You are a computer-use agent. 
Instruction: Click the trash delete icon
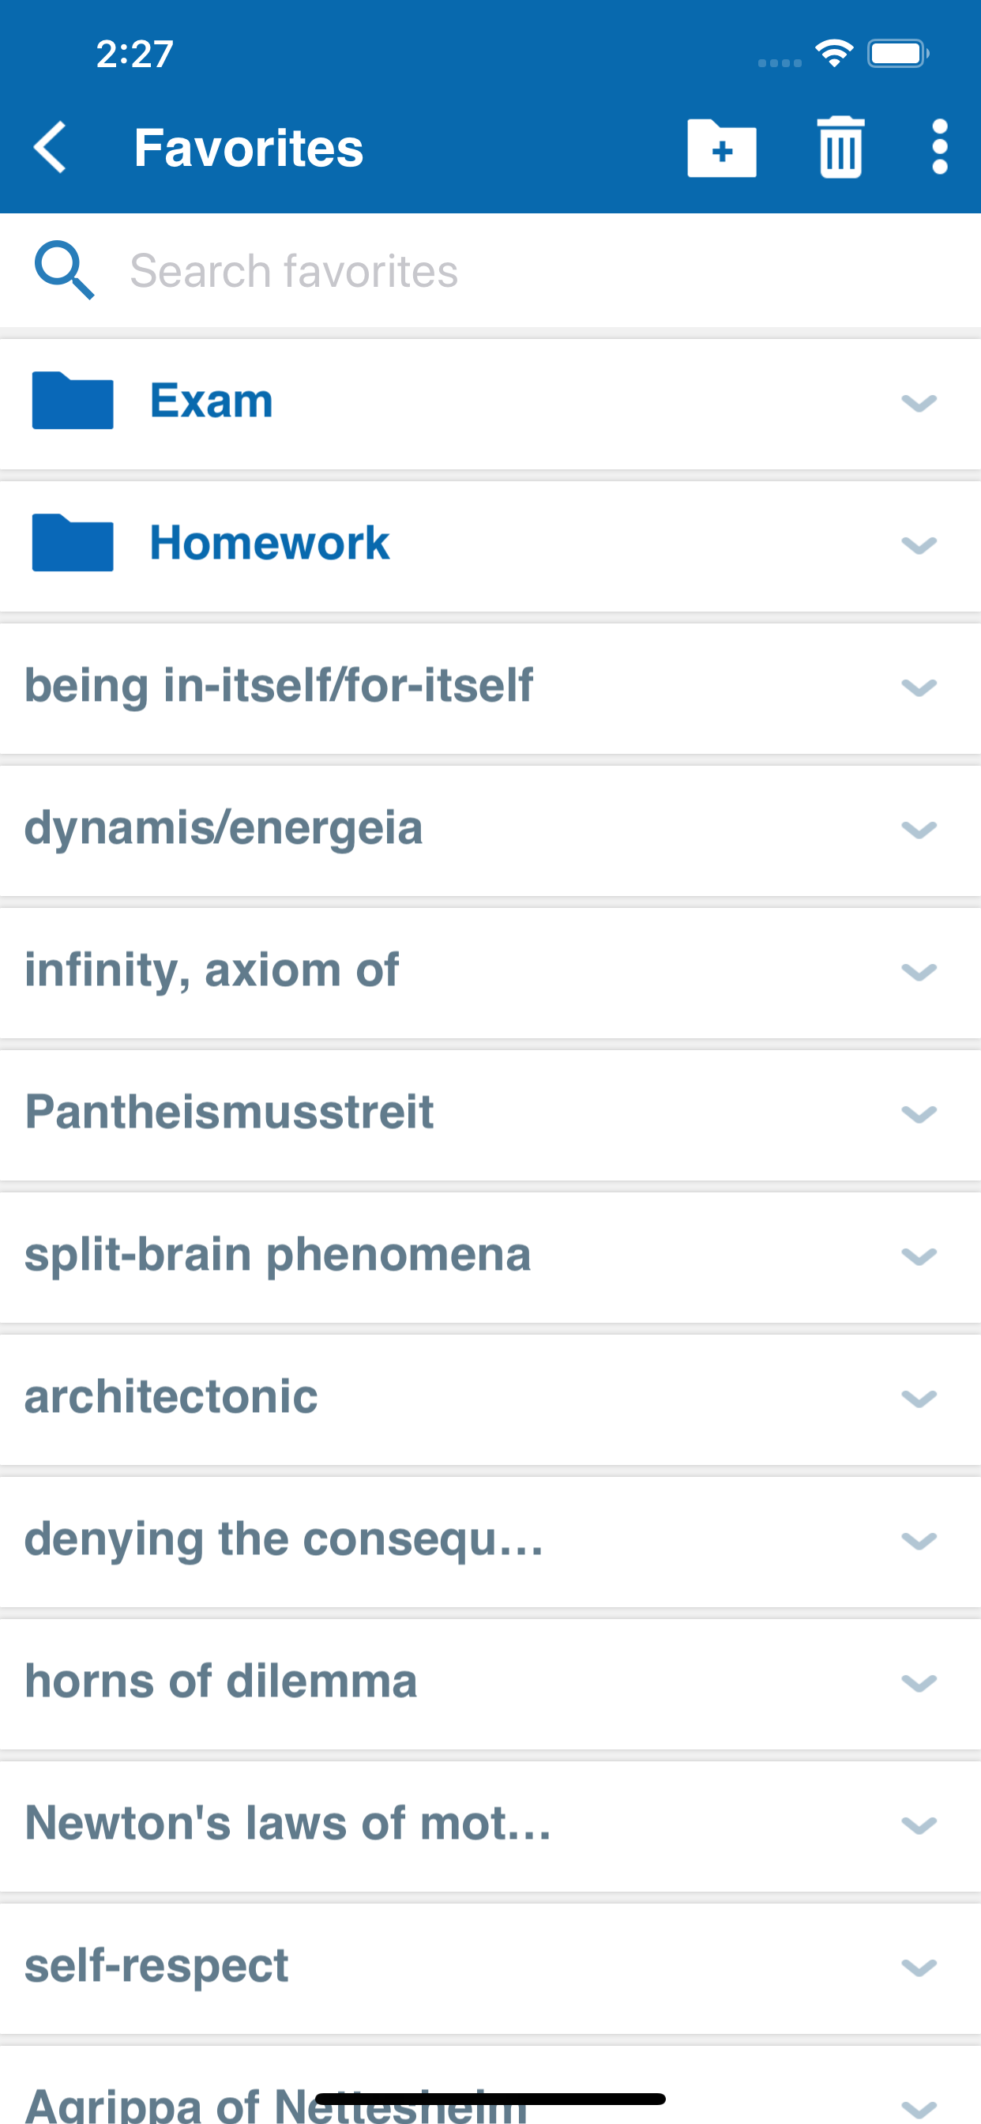point(840,149)
